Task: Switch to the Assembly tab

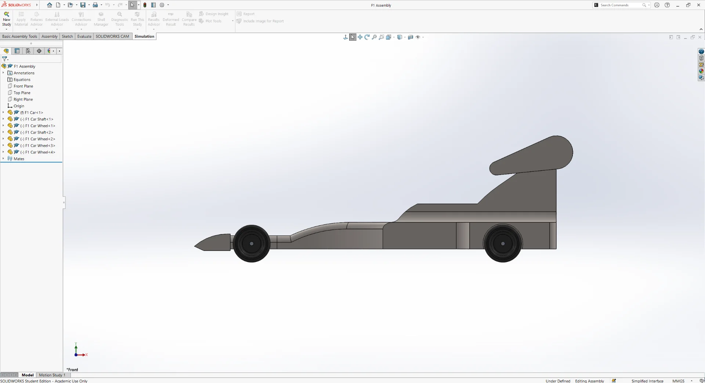Action: pyautogui.click(x=50, y=36)
